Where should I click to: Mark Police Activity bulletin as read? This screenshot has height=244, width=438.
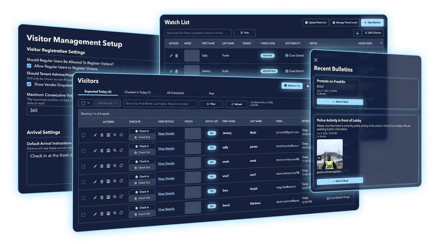point(340,181)
